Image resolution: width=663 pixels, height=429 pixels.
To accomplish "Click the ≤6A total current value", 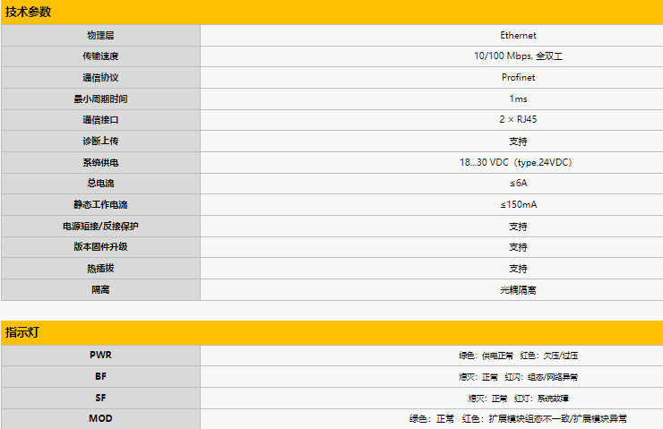I will point(518,183).
